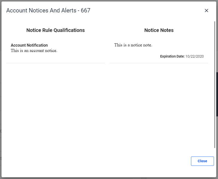Click the 'Account Notification' label
Screen dimensions: 218x179
pyautogui.click(x=29, y=45)
